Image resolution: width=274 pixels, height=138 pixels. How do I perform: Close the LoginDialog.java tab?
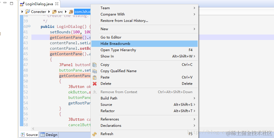[57, 4]
